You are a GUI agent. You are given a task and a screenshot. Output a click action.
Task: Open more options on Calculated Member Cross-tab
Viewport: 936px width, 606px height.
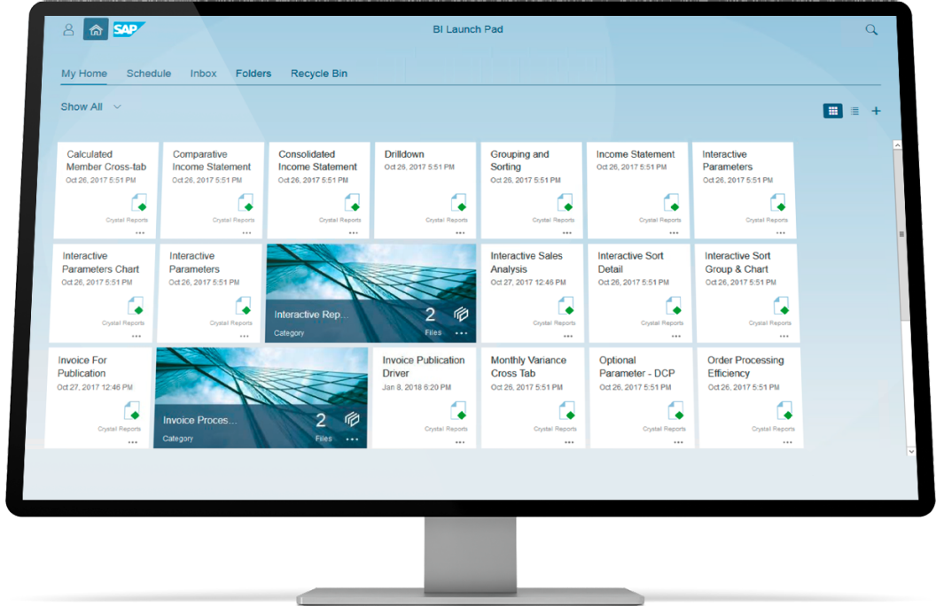point(140,233)
